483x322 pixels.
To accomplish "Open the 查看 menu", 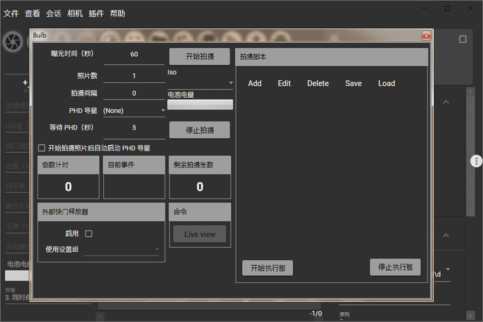I will click(33, 13).
